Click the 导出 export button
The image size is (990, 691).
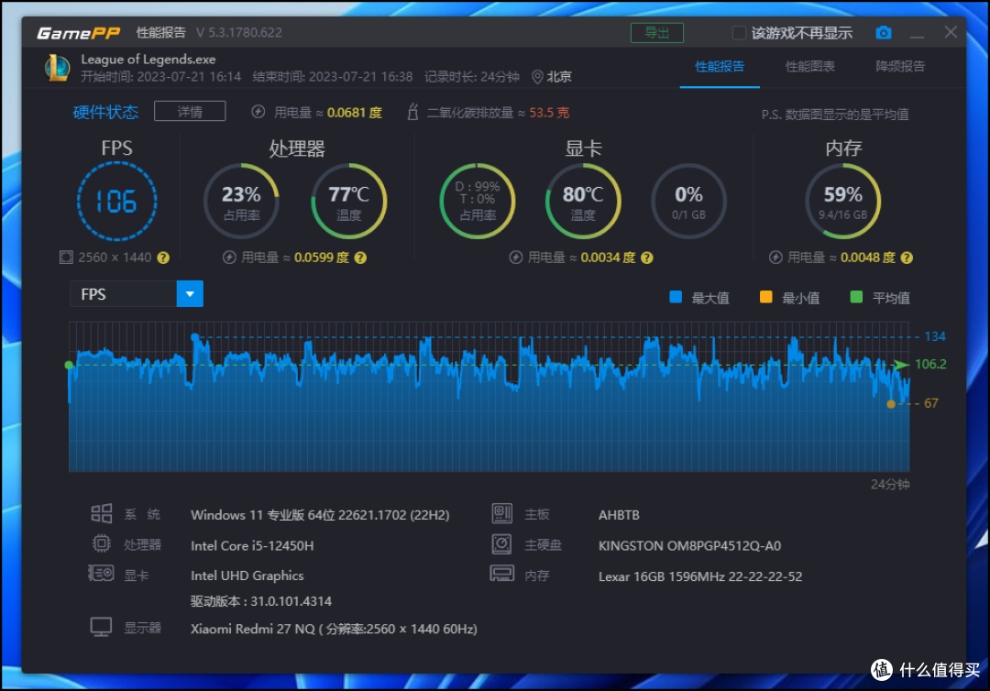coord(657,33)
